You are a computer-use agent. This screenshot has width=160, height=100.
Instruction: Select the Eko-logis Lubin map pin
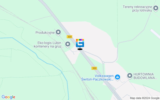click(x=68, y=44)
